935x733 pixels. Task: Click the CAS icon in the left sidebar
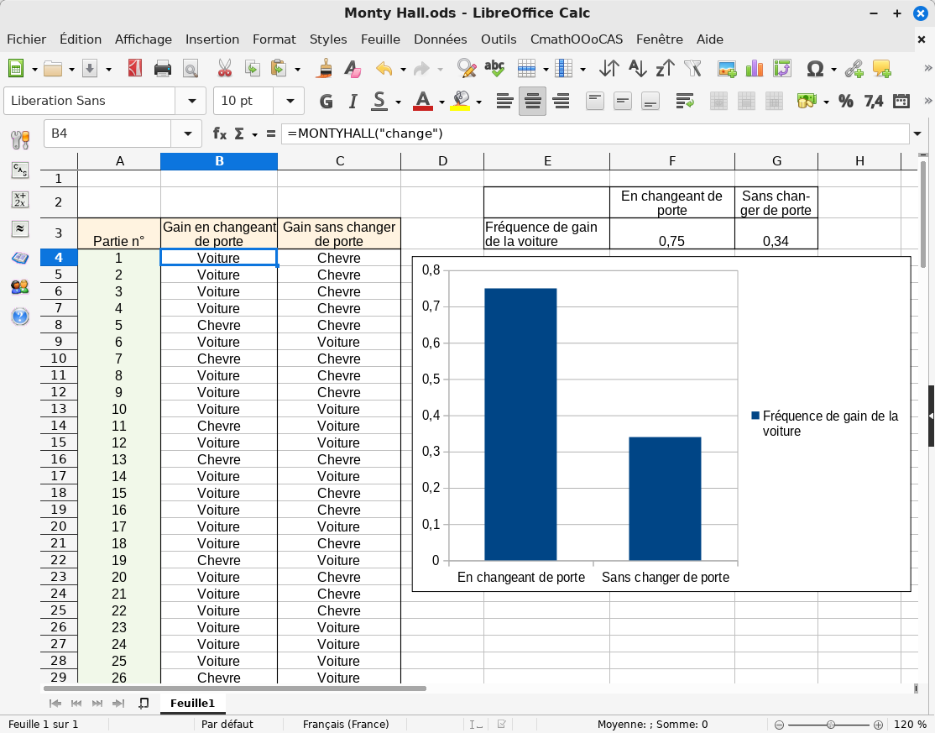coord(20,170)
